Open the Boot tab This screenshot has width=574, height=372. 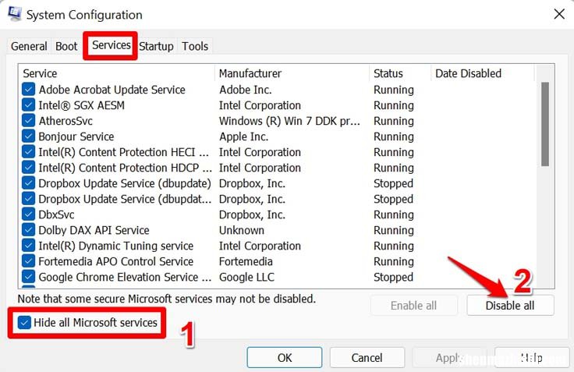[66, 46]
